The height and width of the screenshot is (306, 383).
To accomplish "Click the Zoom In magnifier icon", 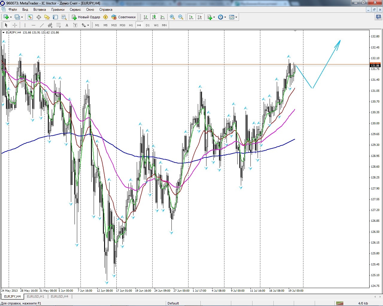I will click(172, 17).
